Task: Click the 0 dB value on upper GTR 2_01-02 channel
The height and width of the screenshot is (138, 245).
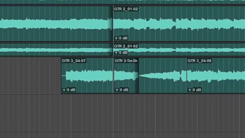Action: tap(123, 38)
